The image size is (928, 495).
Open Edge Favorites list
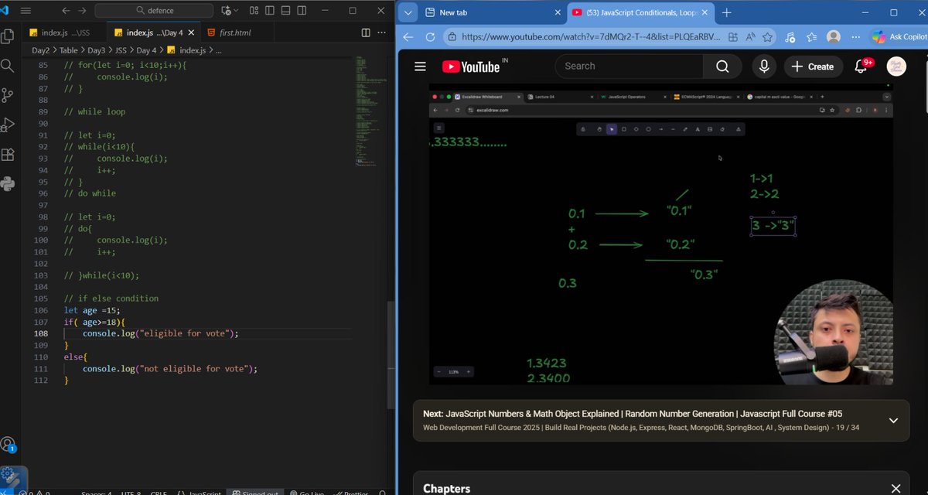click(811, 36)
